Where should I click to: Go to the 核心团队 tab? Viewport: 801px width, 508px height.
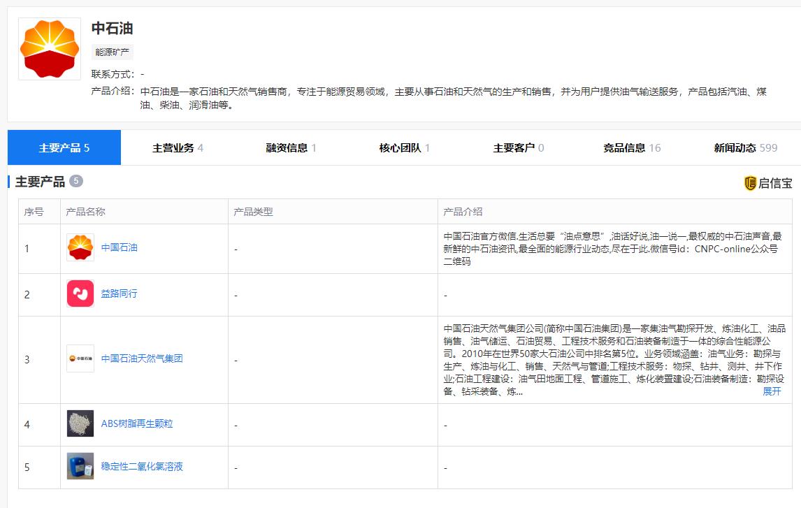(405, 147)
